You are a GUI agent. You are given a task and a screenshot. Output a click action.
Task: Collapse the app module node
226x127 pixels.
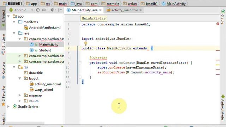(8, 17)
